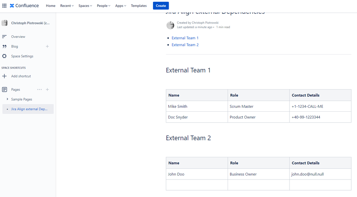Click the john.doo@null.null cell
The image size is (357, 197).
point(320,174)
